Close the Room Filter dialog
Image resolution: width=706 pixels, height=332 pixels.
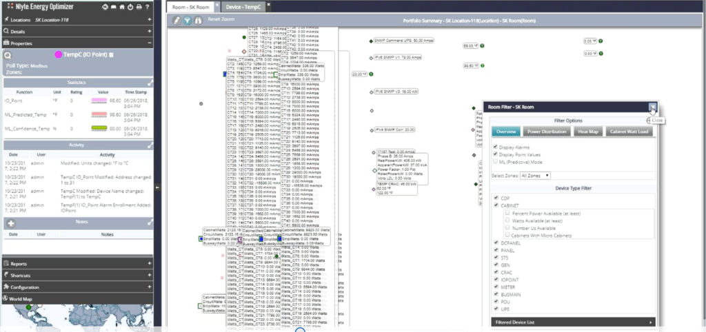652,107
